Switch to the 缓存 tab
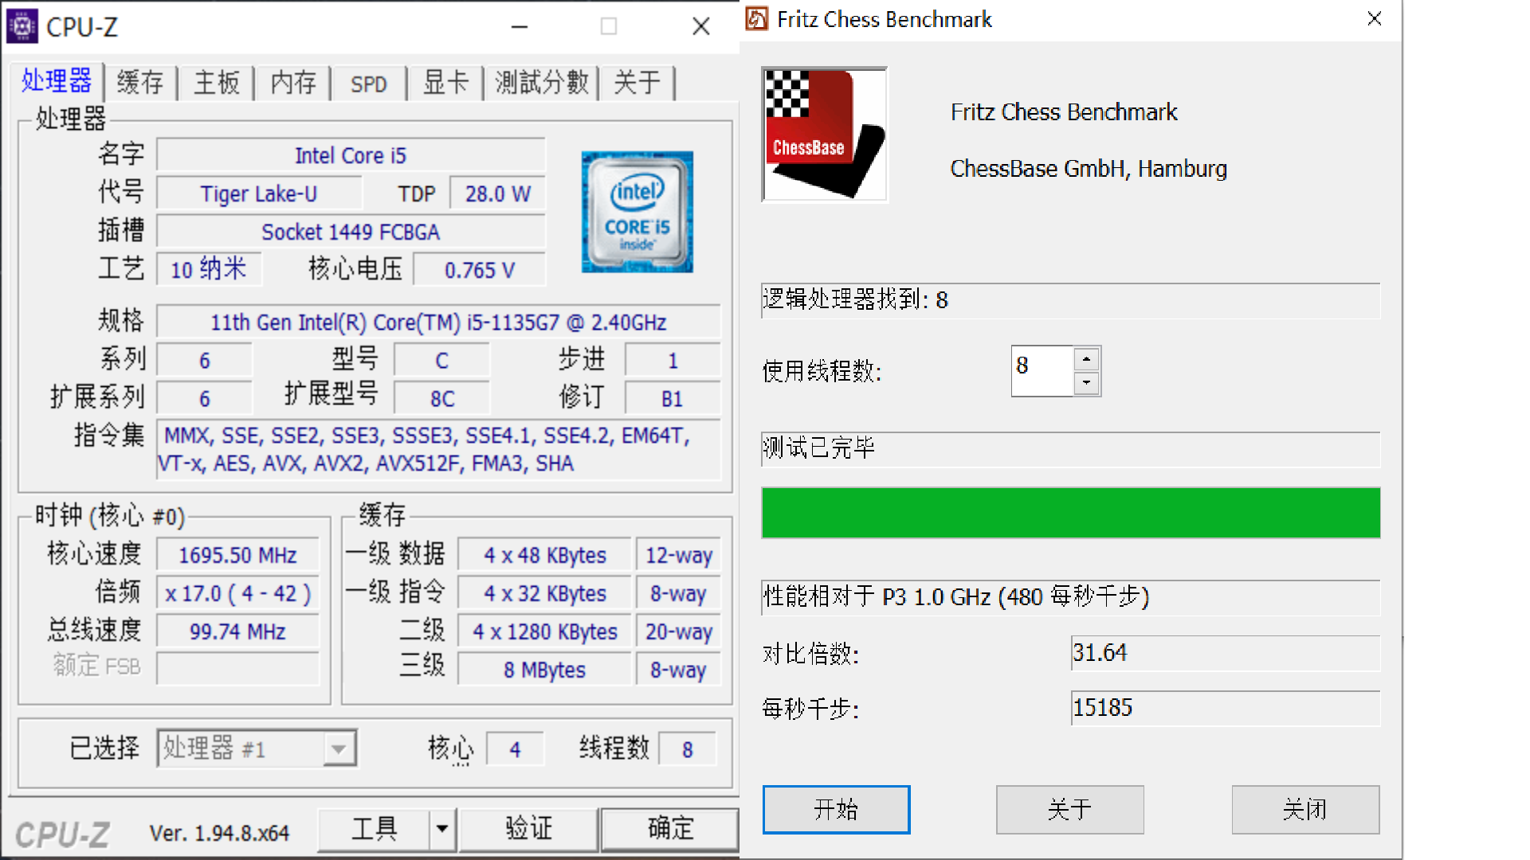Image resolution: width=1530 pixels, height=860 pixels. coord(140,83)
